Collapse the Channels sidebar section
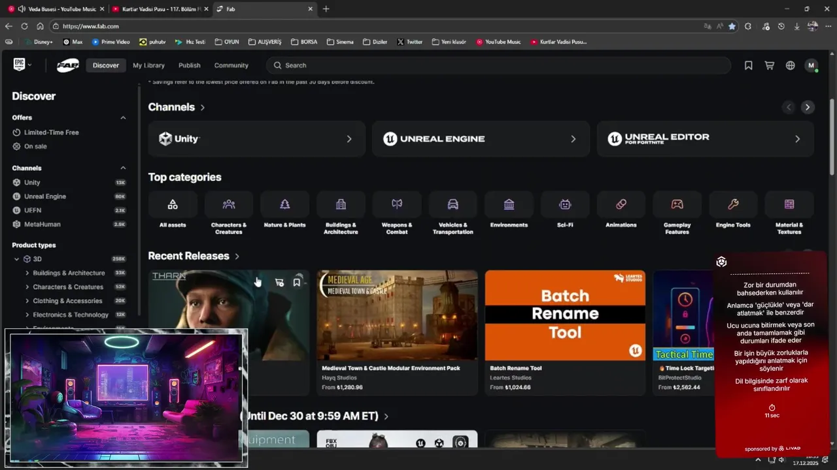The image size is (837, 470). tap(123, 168)
